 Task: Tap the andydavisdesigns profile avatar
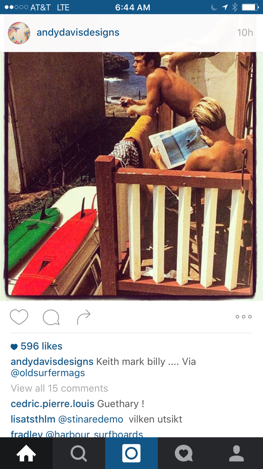click(19, 33)
